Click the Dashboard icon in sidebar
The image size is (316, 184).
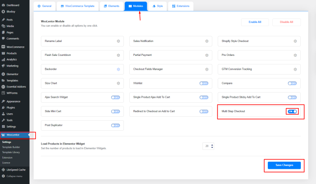tap(3, 5)
